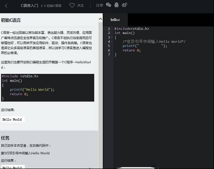Share via the WeChat icon
This screenshot has height=169, width=214.
[x=109, y=5]
